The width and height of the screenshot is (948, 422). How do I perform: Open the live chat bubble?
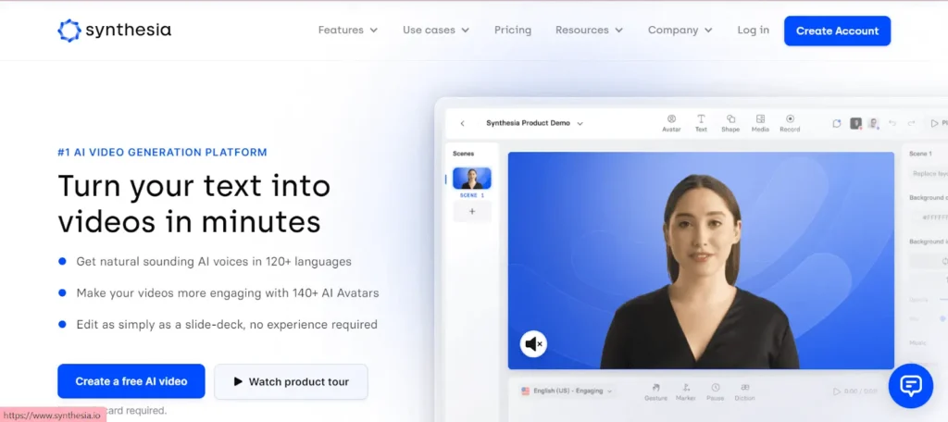[911, 386]
